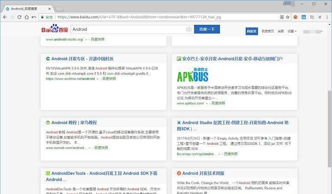The width and height of the screenshot is (332, 194).
Task: Click the page vertical scrollbar thumb
Action: coord(329,129)
